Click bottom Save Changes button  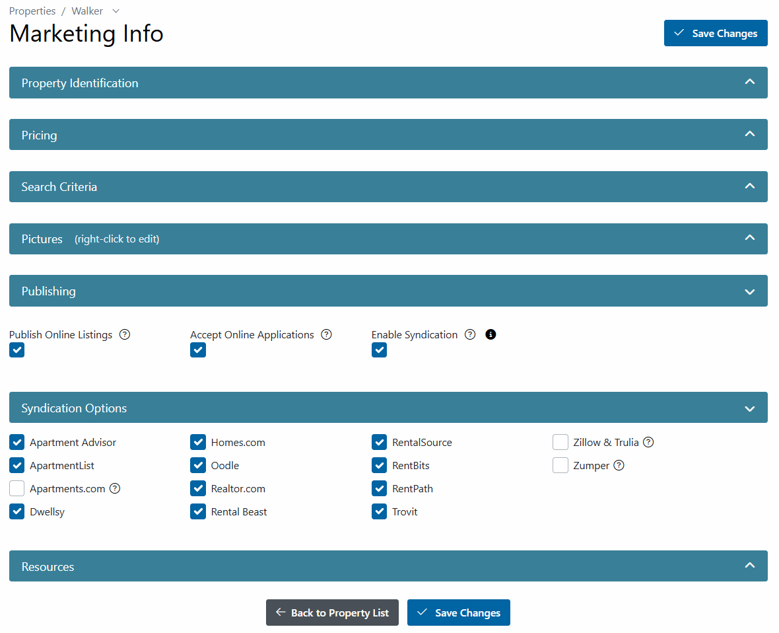[x=459, y=613]
